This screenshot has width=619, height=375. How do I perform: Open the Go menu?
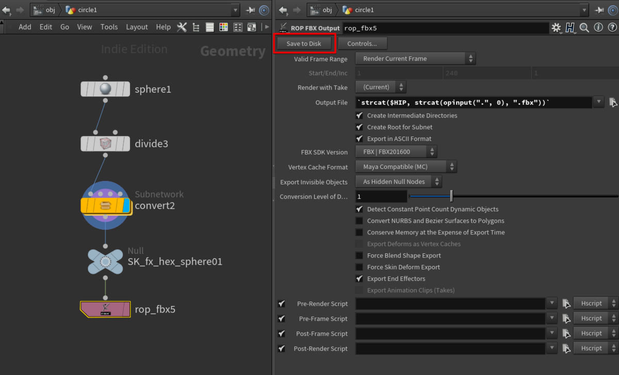(x=64, y=27)
